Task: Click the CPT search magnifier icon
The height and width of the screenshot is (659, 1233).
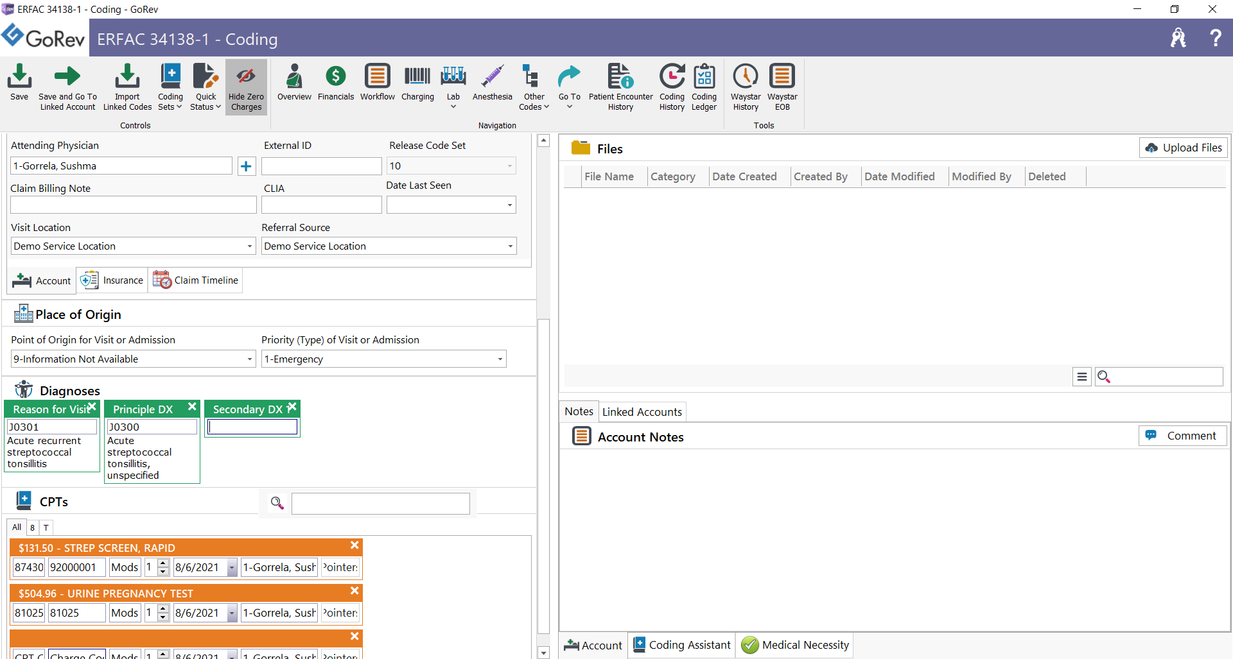Action: point(277,503)
